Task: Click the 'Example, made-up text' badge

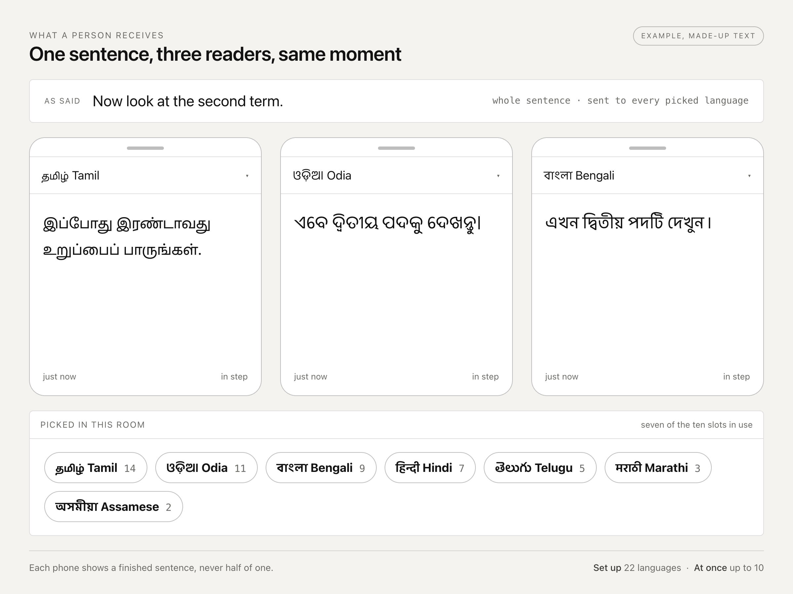Action: pyautogui.click(x=698, y=36)
